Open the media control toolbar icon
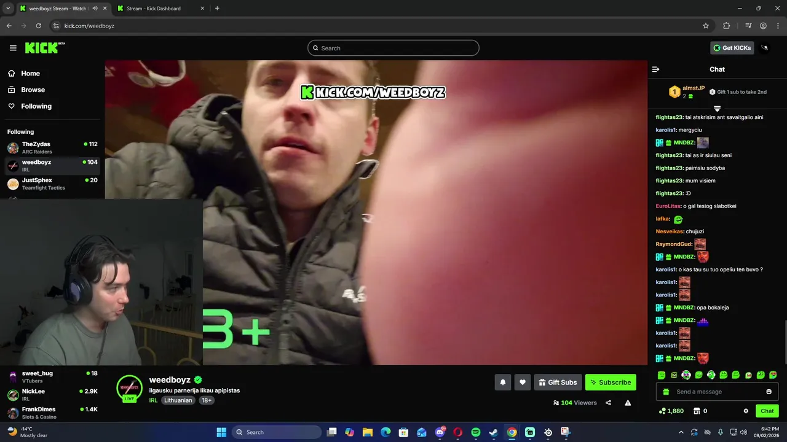The height and width of the screenshot is (442, 787). coord(748,26)
